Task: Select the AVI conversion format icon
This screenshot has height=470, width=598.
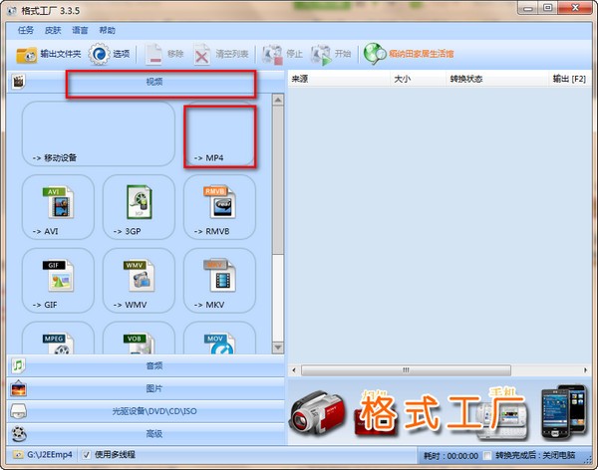Action: pyautogui.click(x=58, y=202)
